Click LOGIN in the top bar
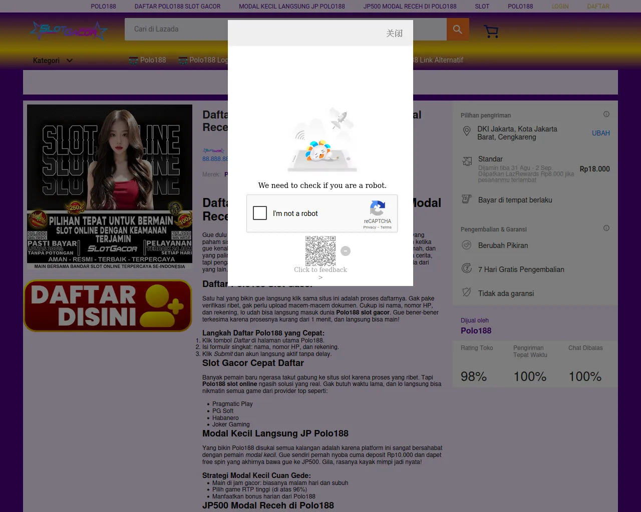 pyautogui.click(x=560, y=6)
